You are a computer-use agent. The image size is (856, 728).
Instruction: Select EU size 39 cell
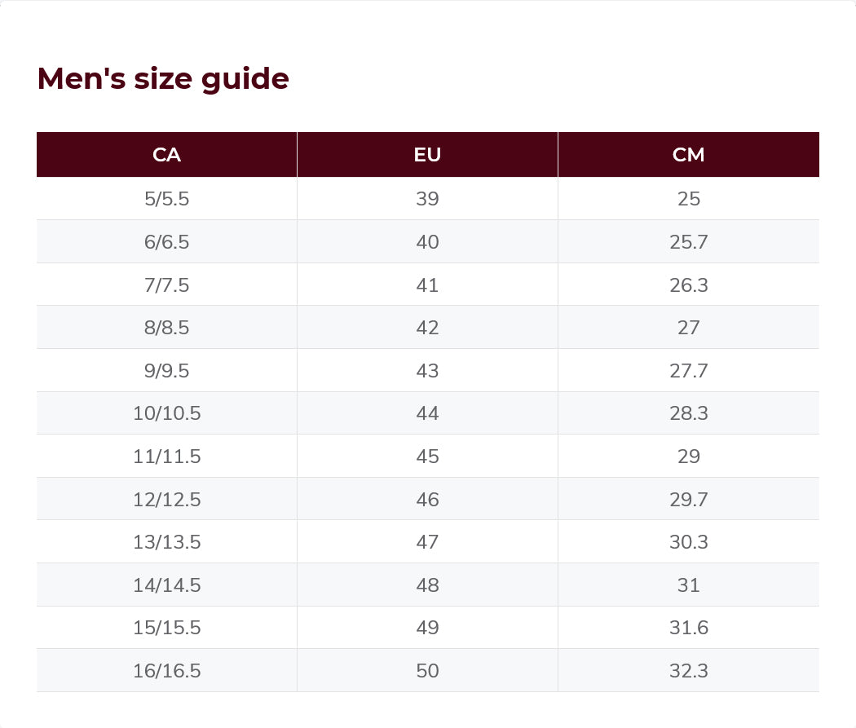pyautogui.click(x=427, y=199)
